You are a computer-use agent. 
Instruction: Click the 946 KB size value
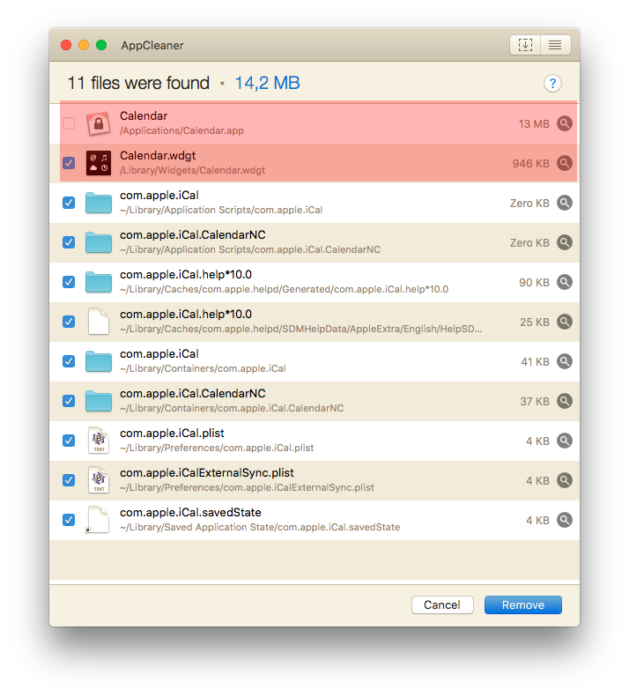tap(530, 164)
